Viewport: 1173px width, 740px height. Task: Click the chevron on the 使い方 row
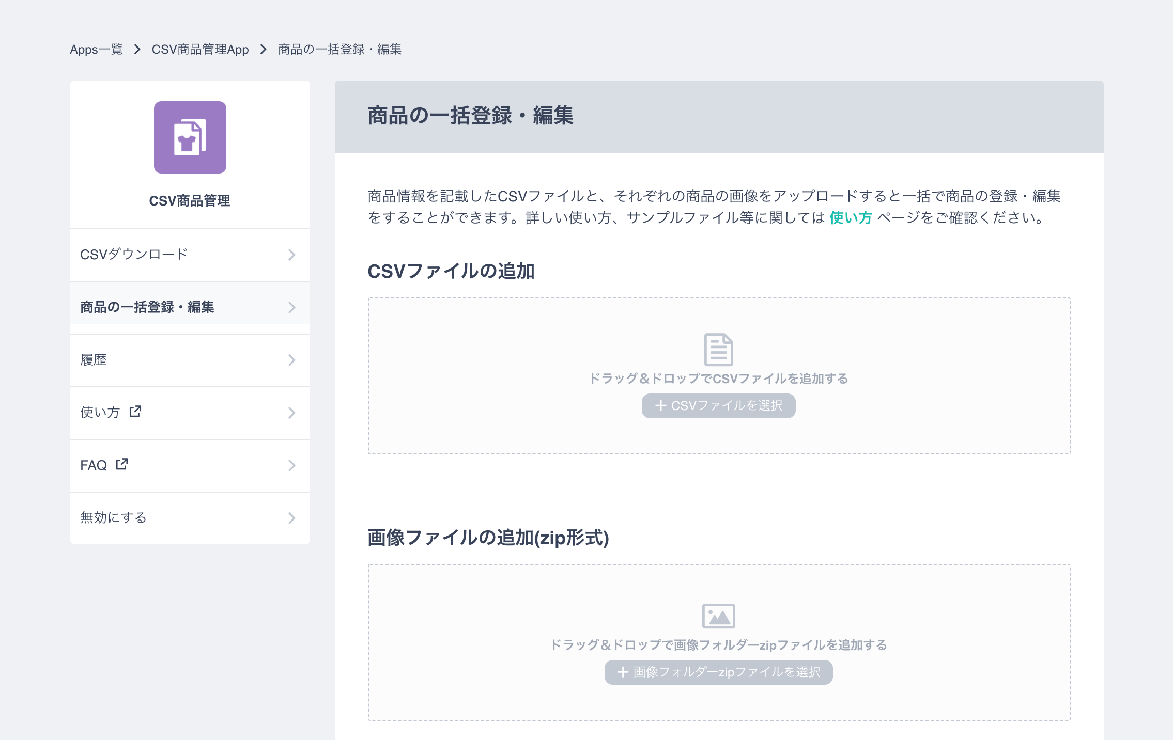click(292, 413)
